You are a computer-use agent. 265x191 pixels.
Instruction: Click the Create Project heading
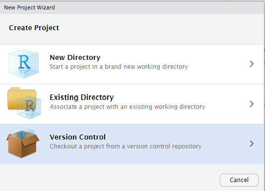click(34, 28)
